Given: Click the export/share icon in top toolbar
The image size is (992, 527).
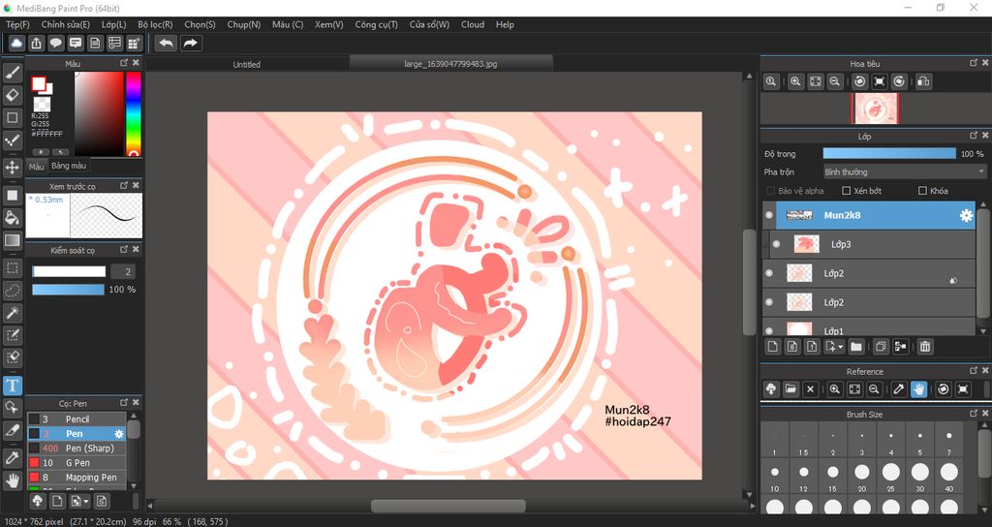Looking at the screenshot, I should pyautogui.click(x=36, y=43).
